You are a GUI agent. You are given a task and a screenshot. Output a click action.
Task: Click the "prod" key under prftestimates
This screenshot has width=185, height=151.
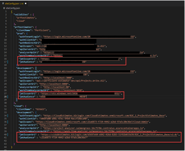(x=21, y=33)
